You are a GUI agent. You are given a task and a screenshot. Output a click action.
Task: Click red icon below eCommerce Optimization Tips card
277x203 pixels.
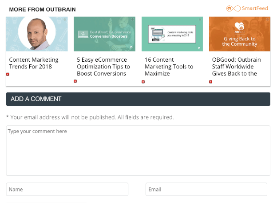[75, 81]
